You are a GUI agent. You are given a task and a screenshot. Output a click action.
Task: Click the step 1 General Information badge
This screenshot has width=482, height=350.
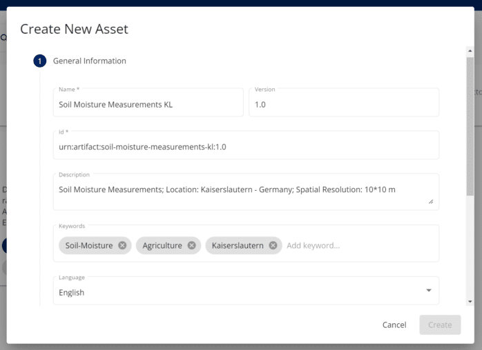click(39, 61)
